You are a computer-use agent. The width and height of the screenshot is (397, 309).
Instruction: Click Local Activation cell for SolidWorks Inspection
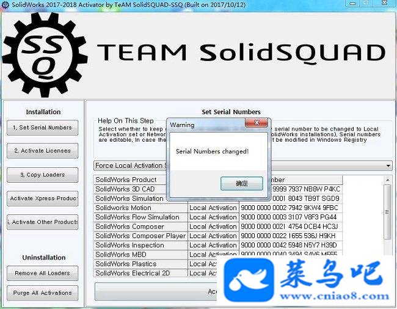[213, 245]
